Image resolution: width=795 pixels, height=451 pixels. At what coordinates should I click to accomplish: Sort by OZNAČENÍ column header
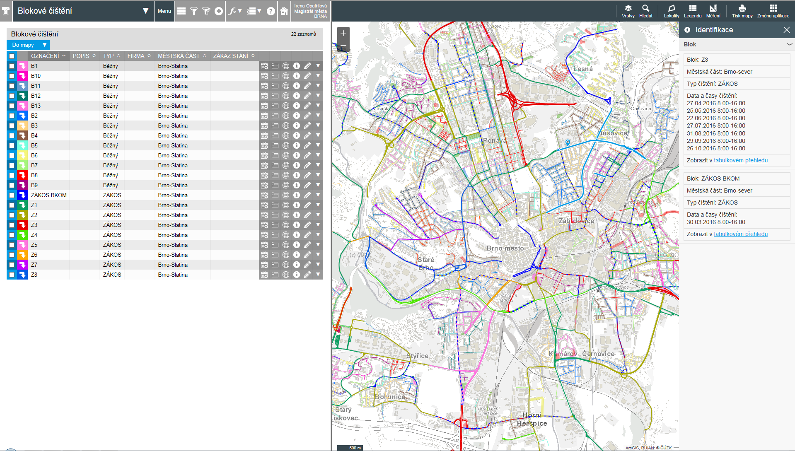tap(48, 56)
